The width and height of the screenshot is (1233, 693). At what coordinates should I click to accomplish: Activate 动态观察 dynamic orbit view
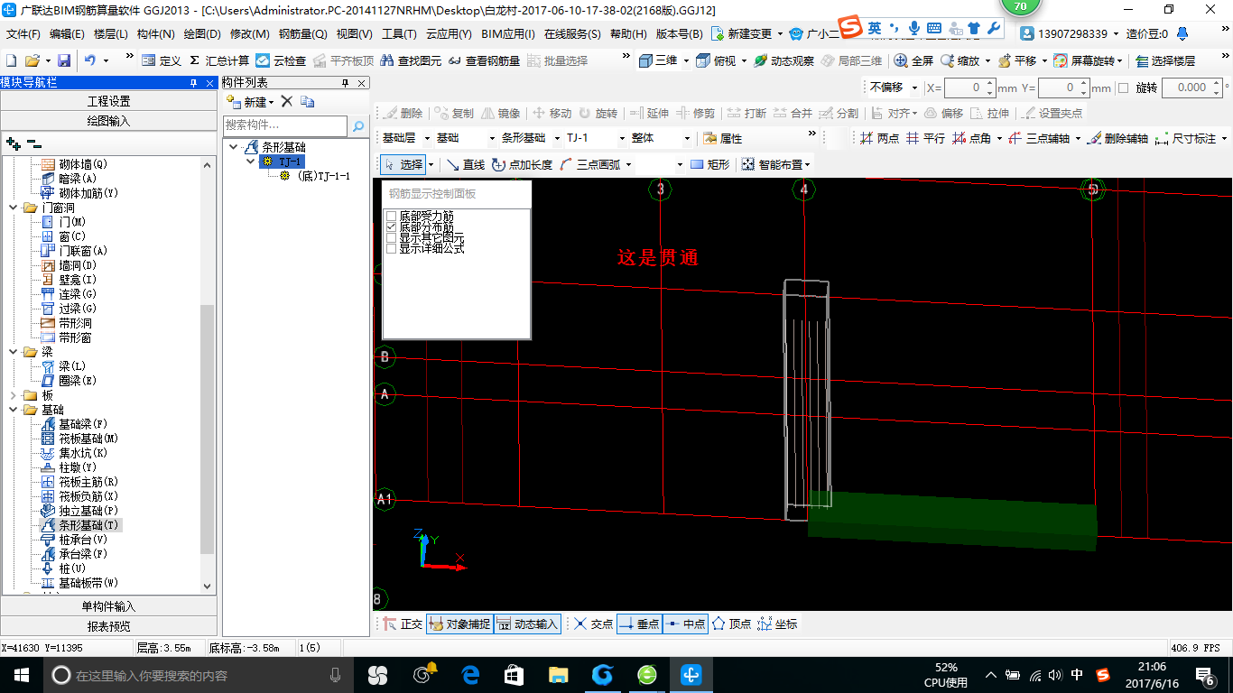tap(783, 60)
